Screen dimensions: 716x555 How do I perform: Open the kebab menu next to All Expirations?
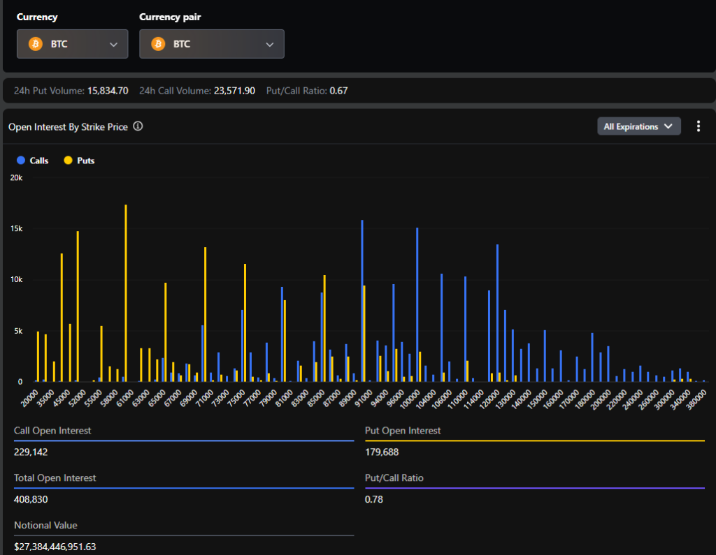(x=699, y=126)
